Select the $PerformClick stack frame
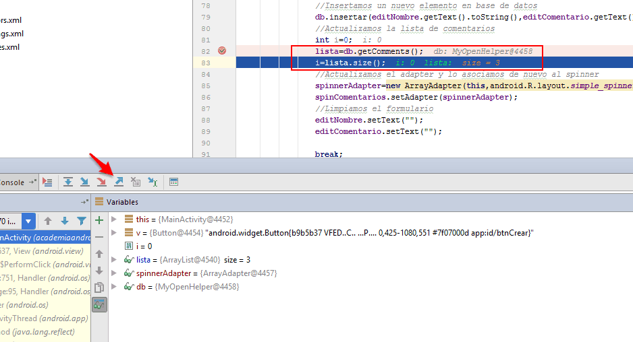Image resolution: width=633 pixels, height=342 pixels. (45, 265)
